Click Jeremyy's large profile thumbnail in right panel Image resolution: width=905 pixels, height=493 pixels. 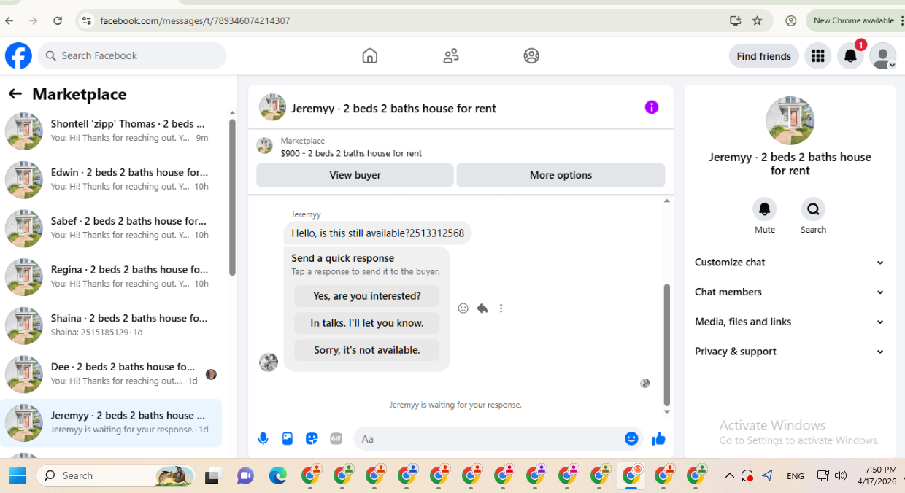coord(790,120)
